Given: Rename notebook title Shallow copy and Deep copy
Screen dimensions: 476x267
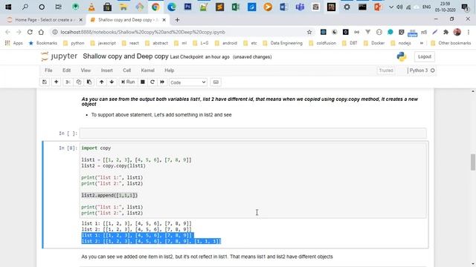Looking at the screenshot, I should point(126,56).
